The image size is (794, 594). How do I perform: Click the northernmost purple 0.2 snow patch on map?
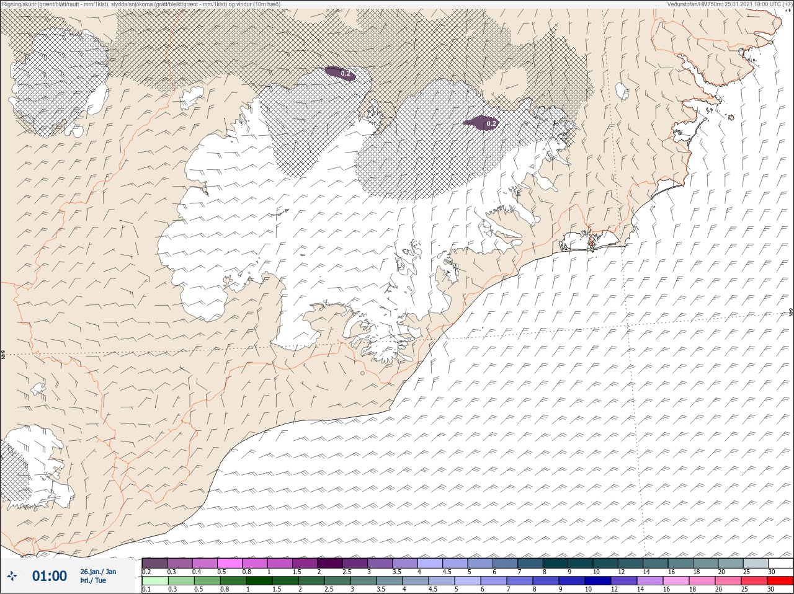point(341,74)
